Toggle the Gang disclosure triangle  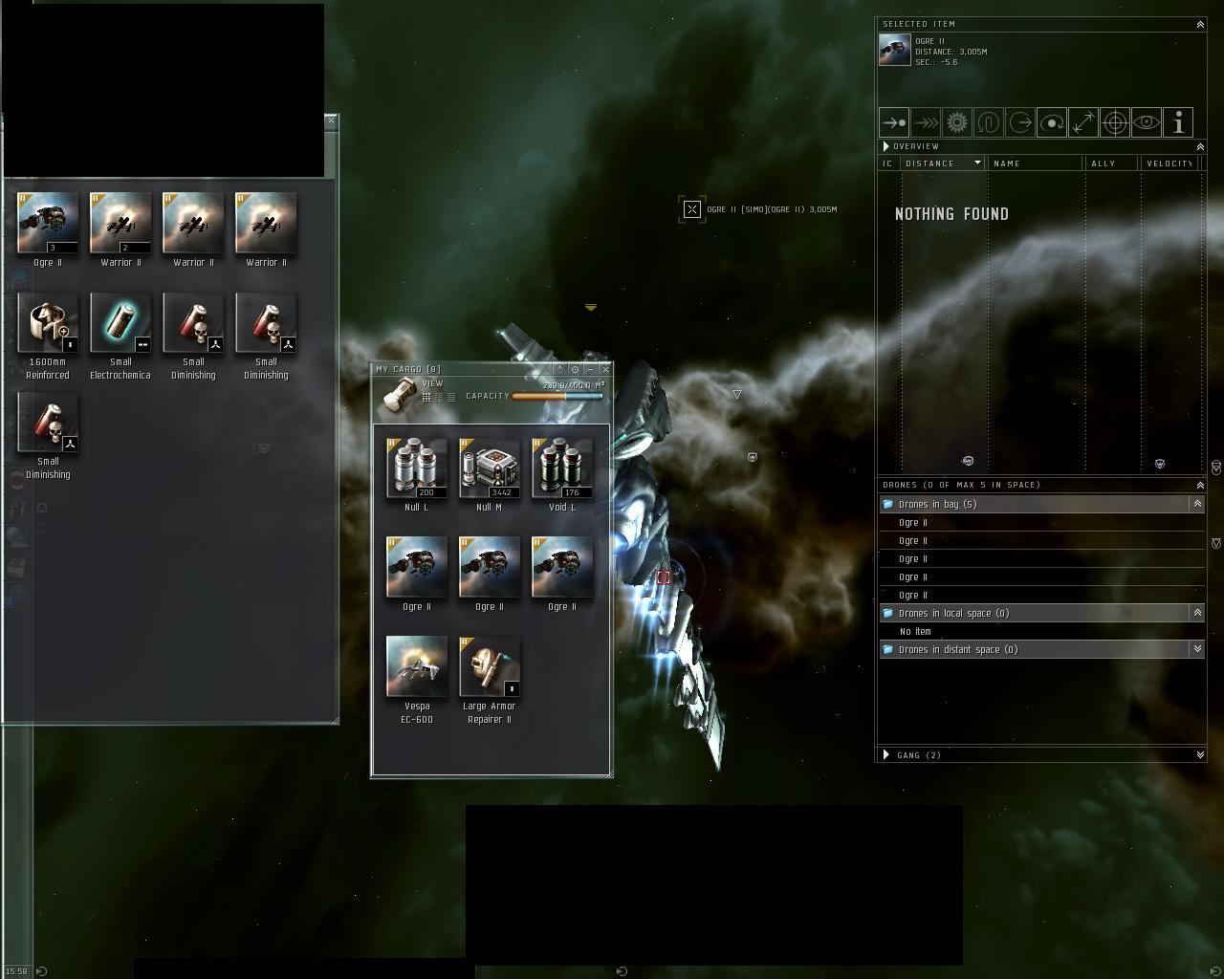click(885, 755)
